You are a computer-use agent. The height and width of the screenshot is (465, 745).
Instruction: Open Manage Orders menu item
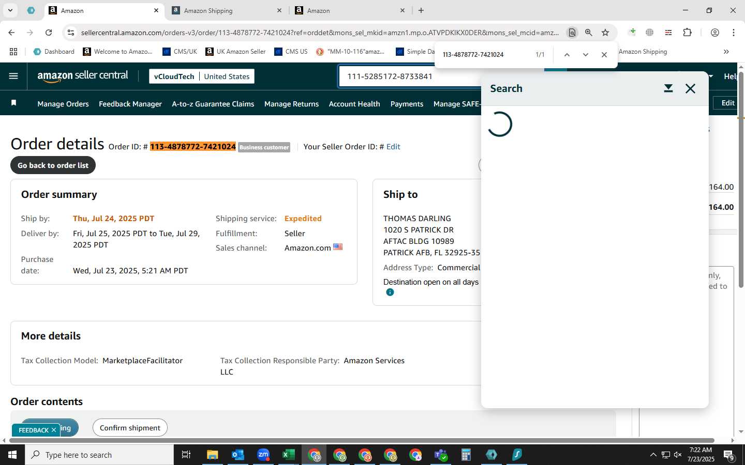(x=63, y=104)
